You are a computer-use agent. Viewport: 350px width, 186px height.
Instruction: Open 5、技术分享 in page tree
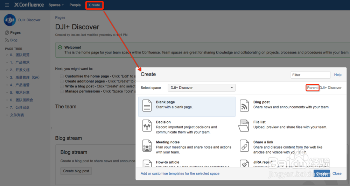pyautogui.click(x=20, y=93)
